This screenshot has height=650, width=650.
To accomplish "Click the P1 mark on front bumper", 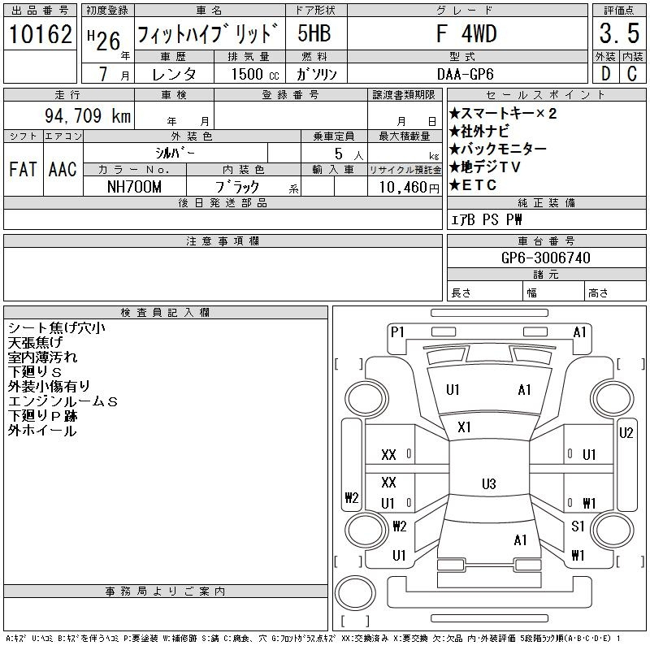I will [x=397, y=331].
